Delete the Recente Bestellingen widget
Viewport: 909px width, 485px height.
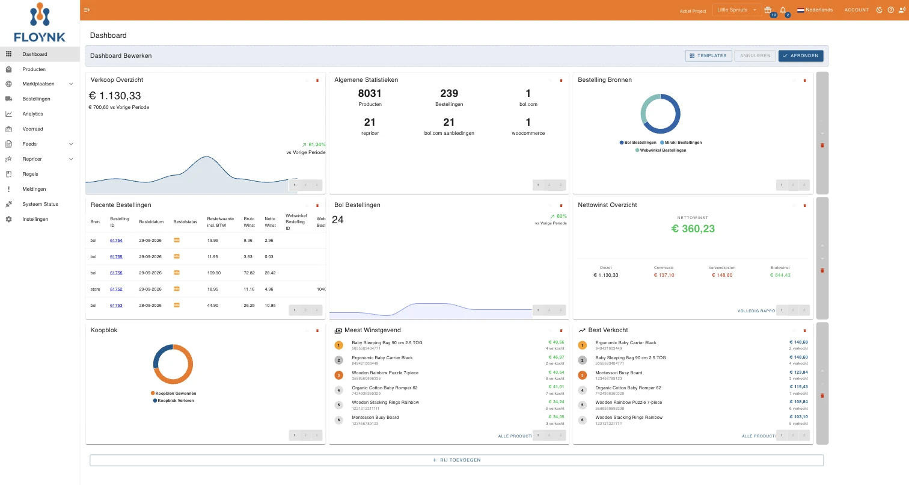click(x=317, y=205)
